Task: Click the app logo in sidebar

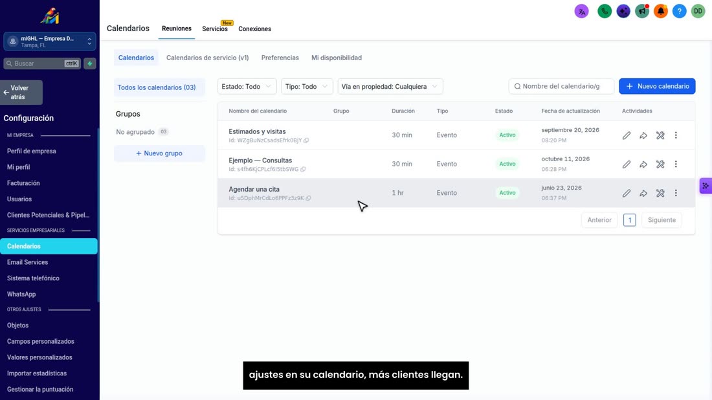Action: tap(49, 16)
